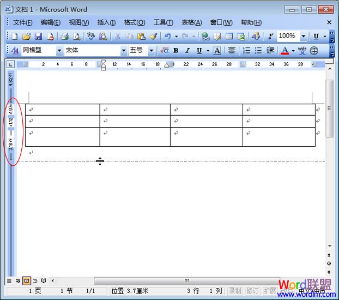Screen dimensions: 339x300
Task: Open the 表格(A) menu
Action: click(191, 22)
